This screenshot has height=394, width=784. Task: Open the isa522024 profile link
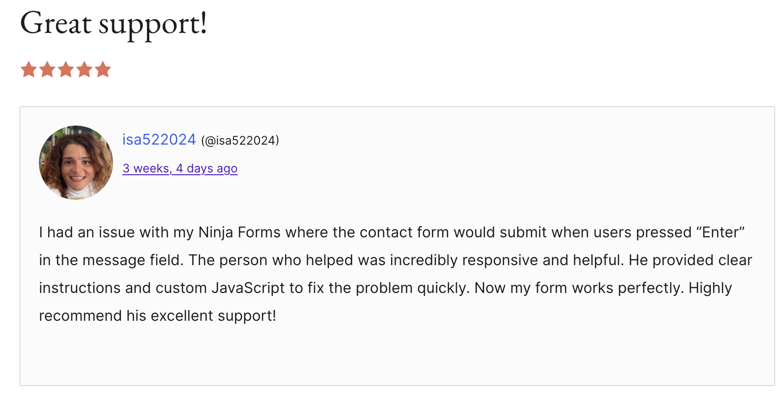click(x=159, y=140)
